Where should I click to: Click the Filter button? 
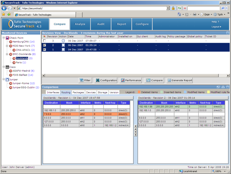(85, 81)
